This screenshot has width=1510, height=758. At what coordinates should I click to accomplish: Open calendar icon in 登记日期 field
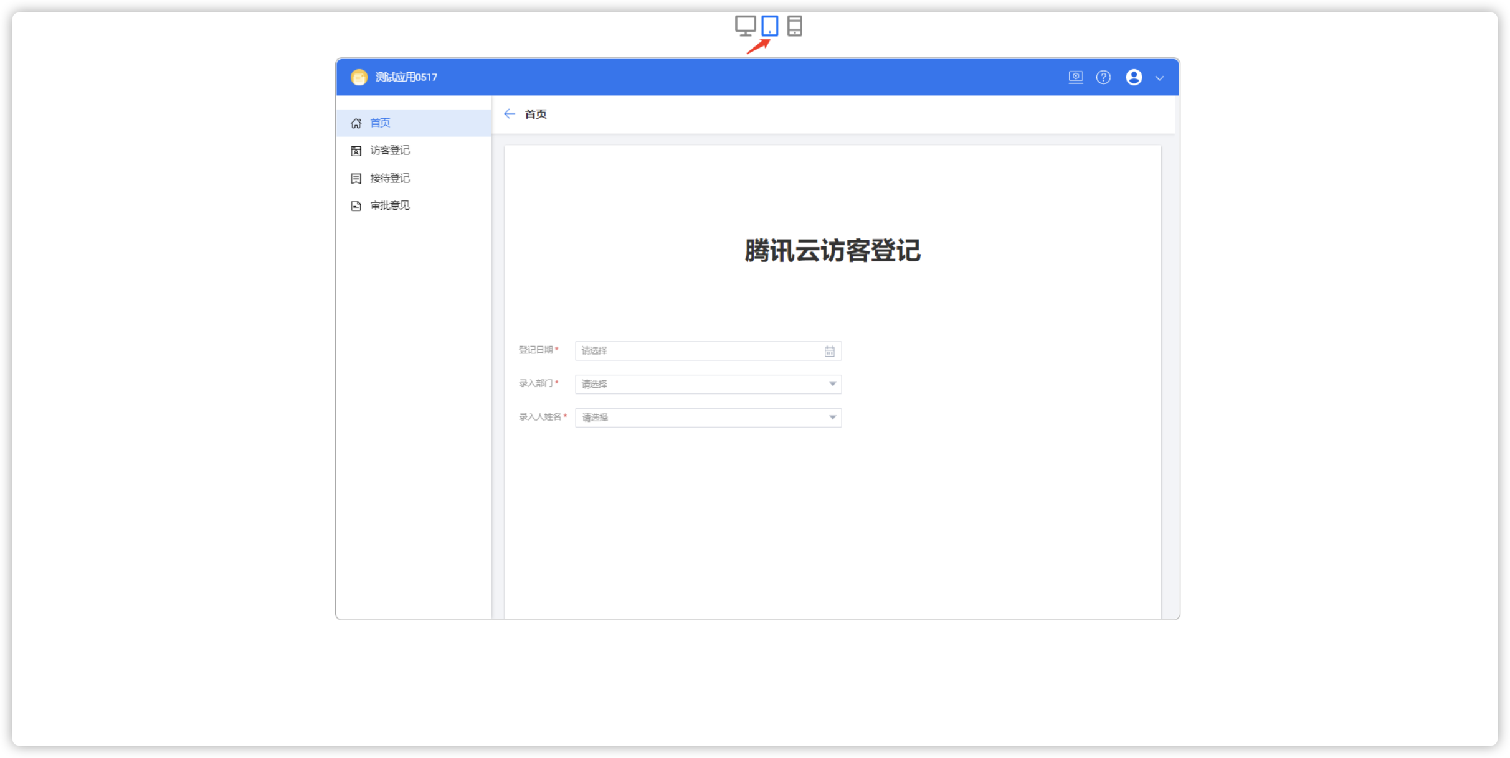tap(830, 351)
